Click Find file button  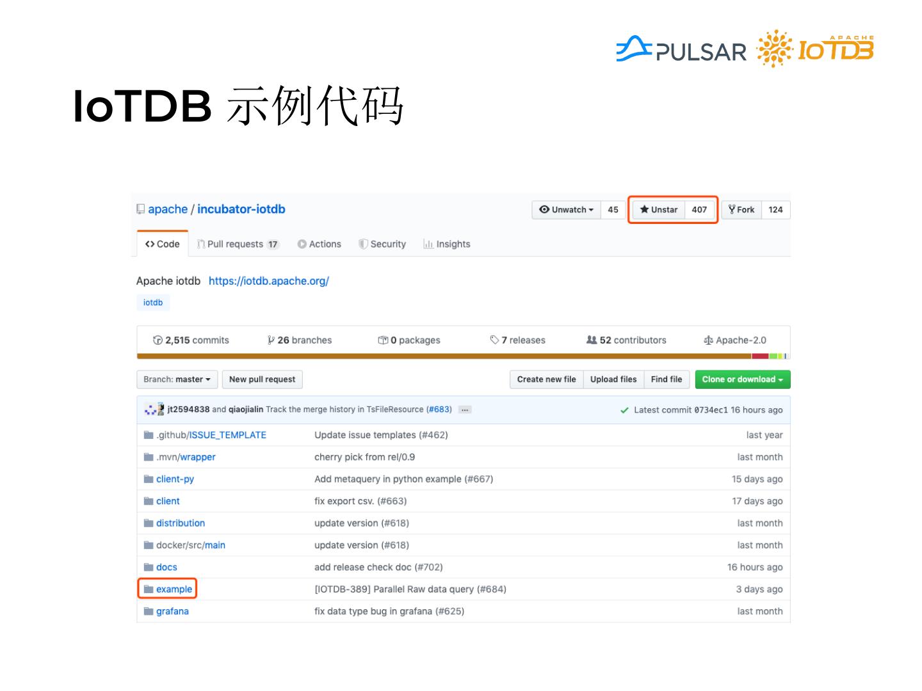(x=667, y=379)
